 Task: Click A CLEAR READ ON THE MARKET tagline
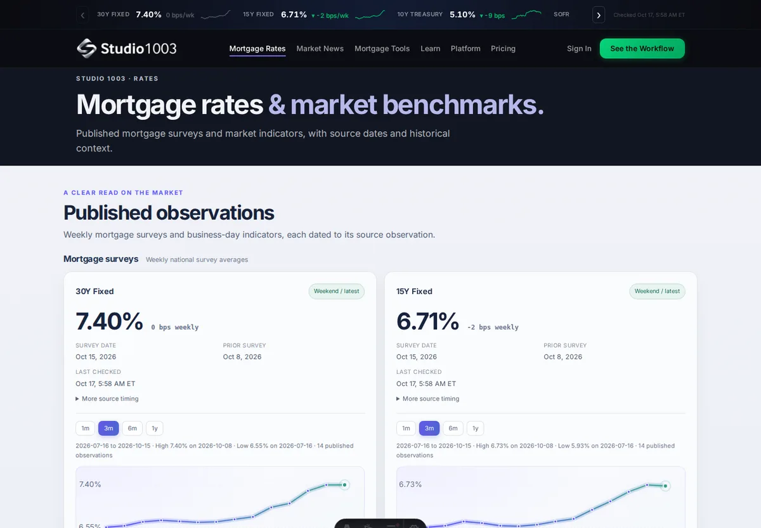click(123, 193)
